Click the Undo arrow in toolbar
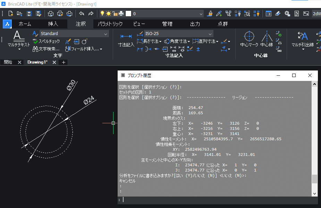321x208 pixels. 82,14
